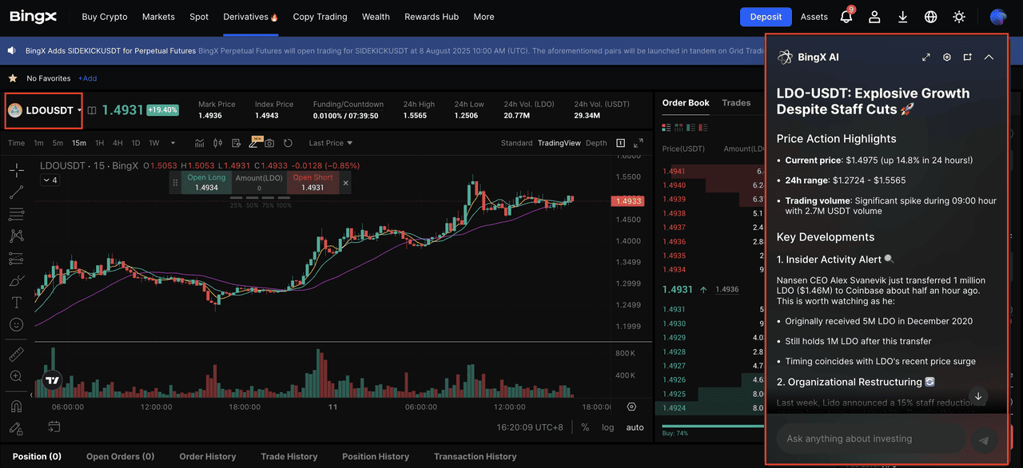The image size is (1023, 468).
Task: Collapse the BingX AI panel
Action: (x=989, y=58)
